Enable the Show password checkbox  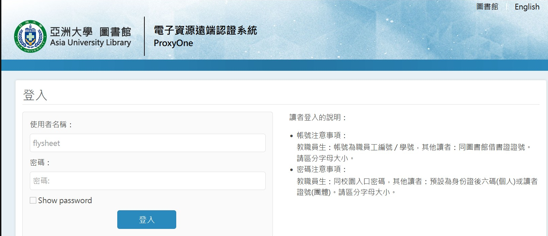click(33, 200)
